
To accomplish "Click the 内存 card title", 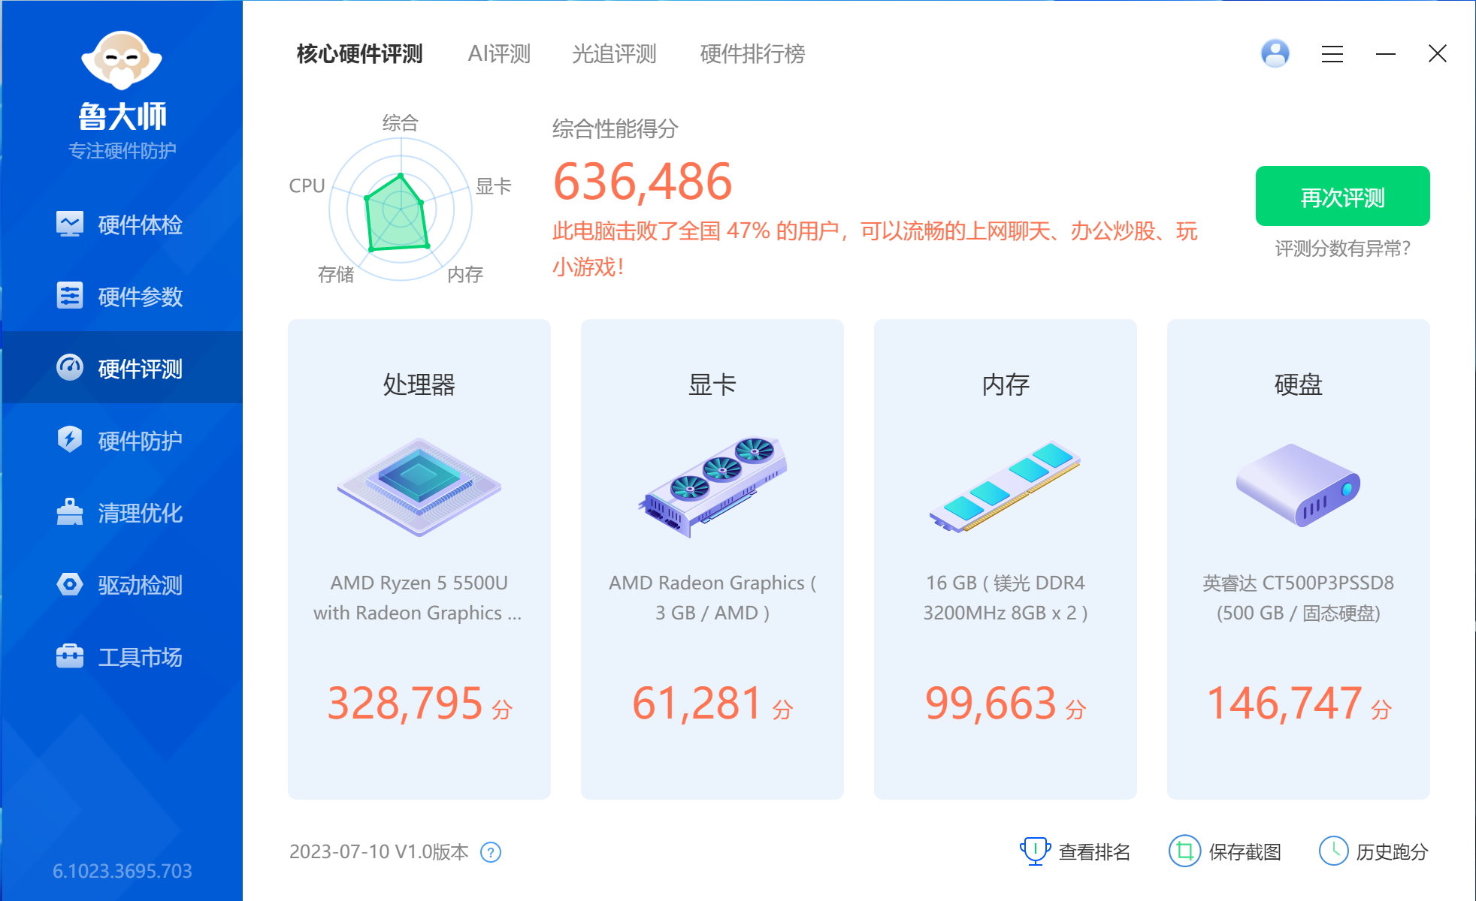I will (1005, 384).
